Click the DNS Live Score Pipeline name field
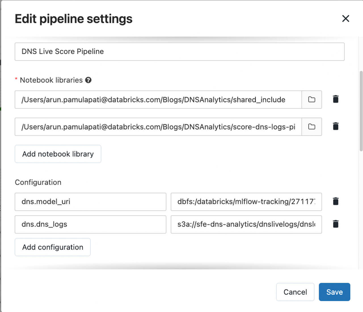This screenshot has width=363, height=312. pos(180,52)
